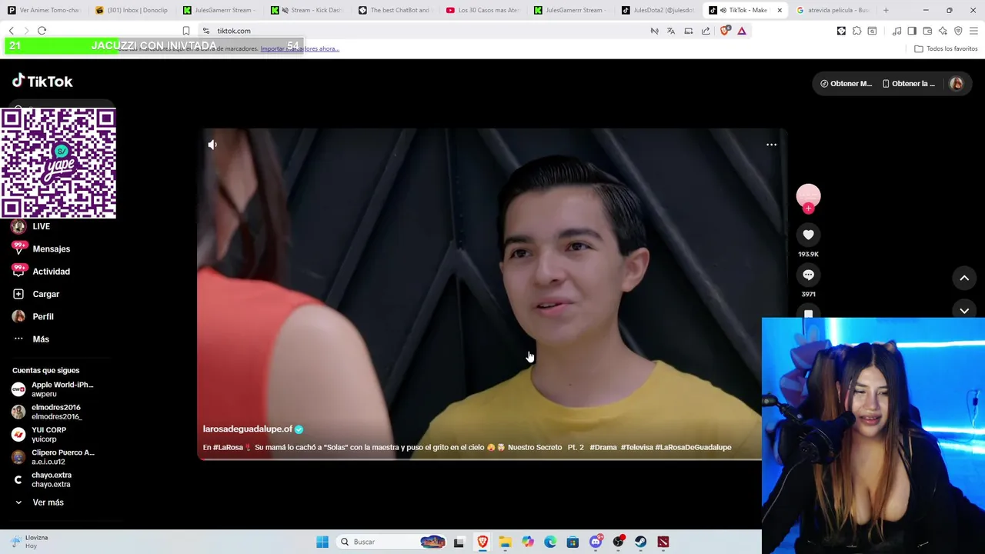
Task: Open the TikTok logo home link
Action: [x=42, y=81]
